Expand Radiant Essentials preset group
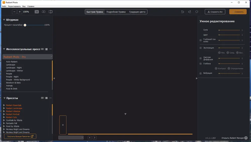 (x=4, y=105)
